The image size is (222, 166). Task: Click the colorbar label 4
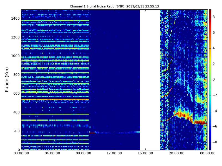214,48
